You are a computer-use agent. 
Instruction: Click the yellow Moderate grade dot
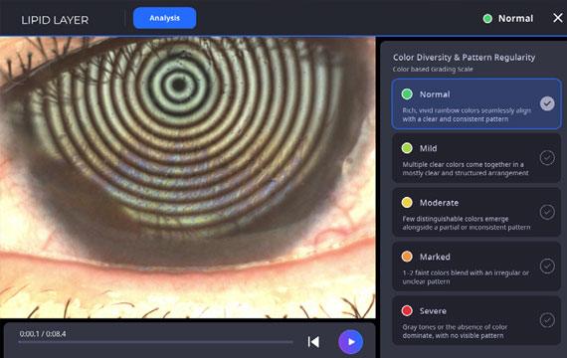(x=407, y=203)
